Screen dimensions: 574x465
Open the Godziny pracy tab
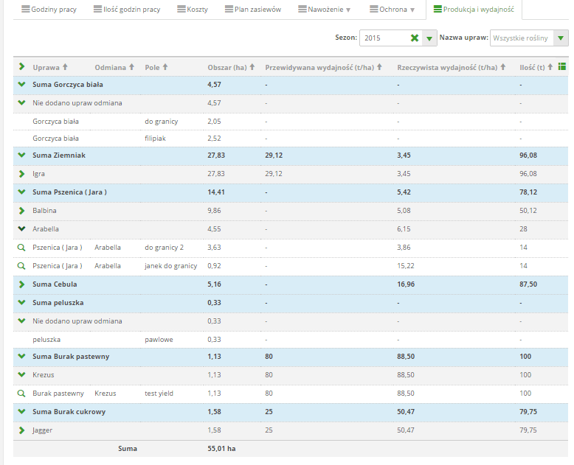pos(49,9)
